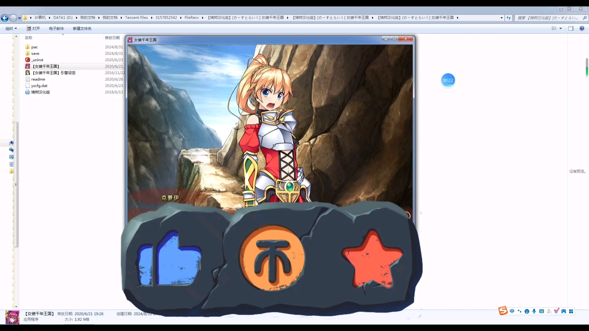Click the 克萝伊 character name label
Screen dimensions: 589x331
click(170, 198)
